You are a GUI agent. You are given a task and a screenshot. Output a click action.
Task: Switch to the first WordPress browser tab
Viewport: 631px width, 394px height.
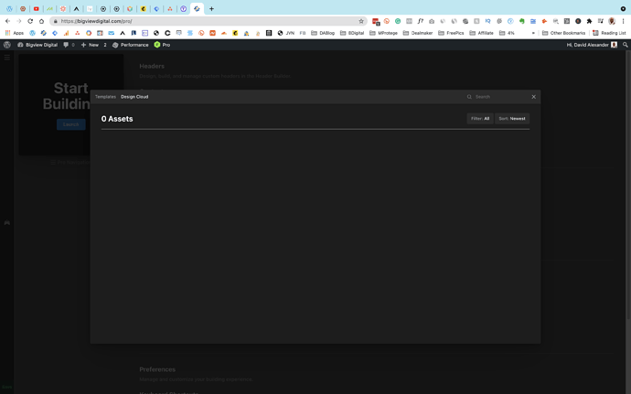tap(9, 8)
